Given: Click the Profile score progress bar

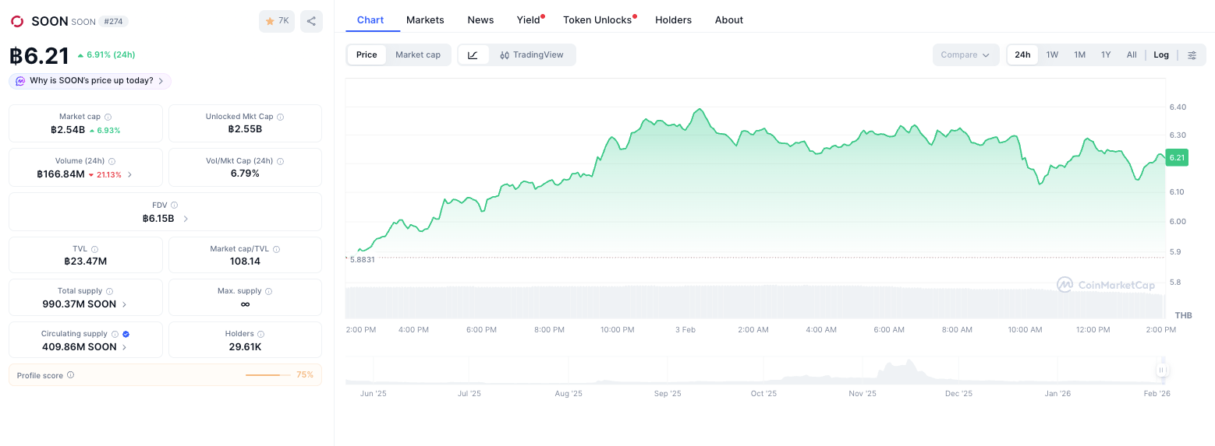Looking at the screenshot, I should 267,375.
